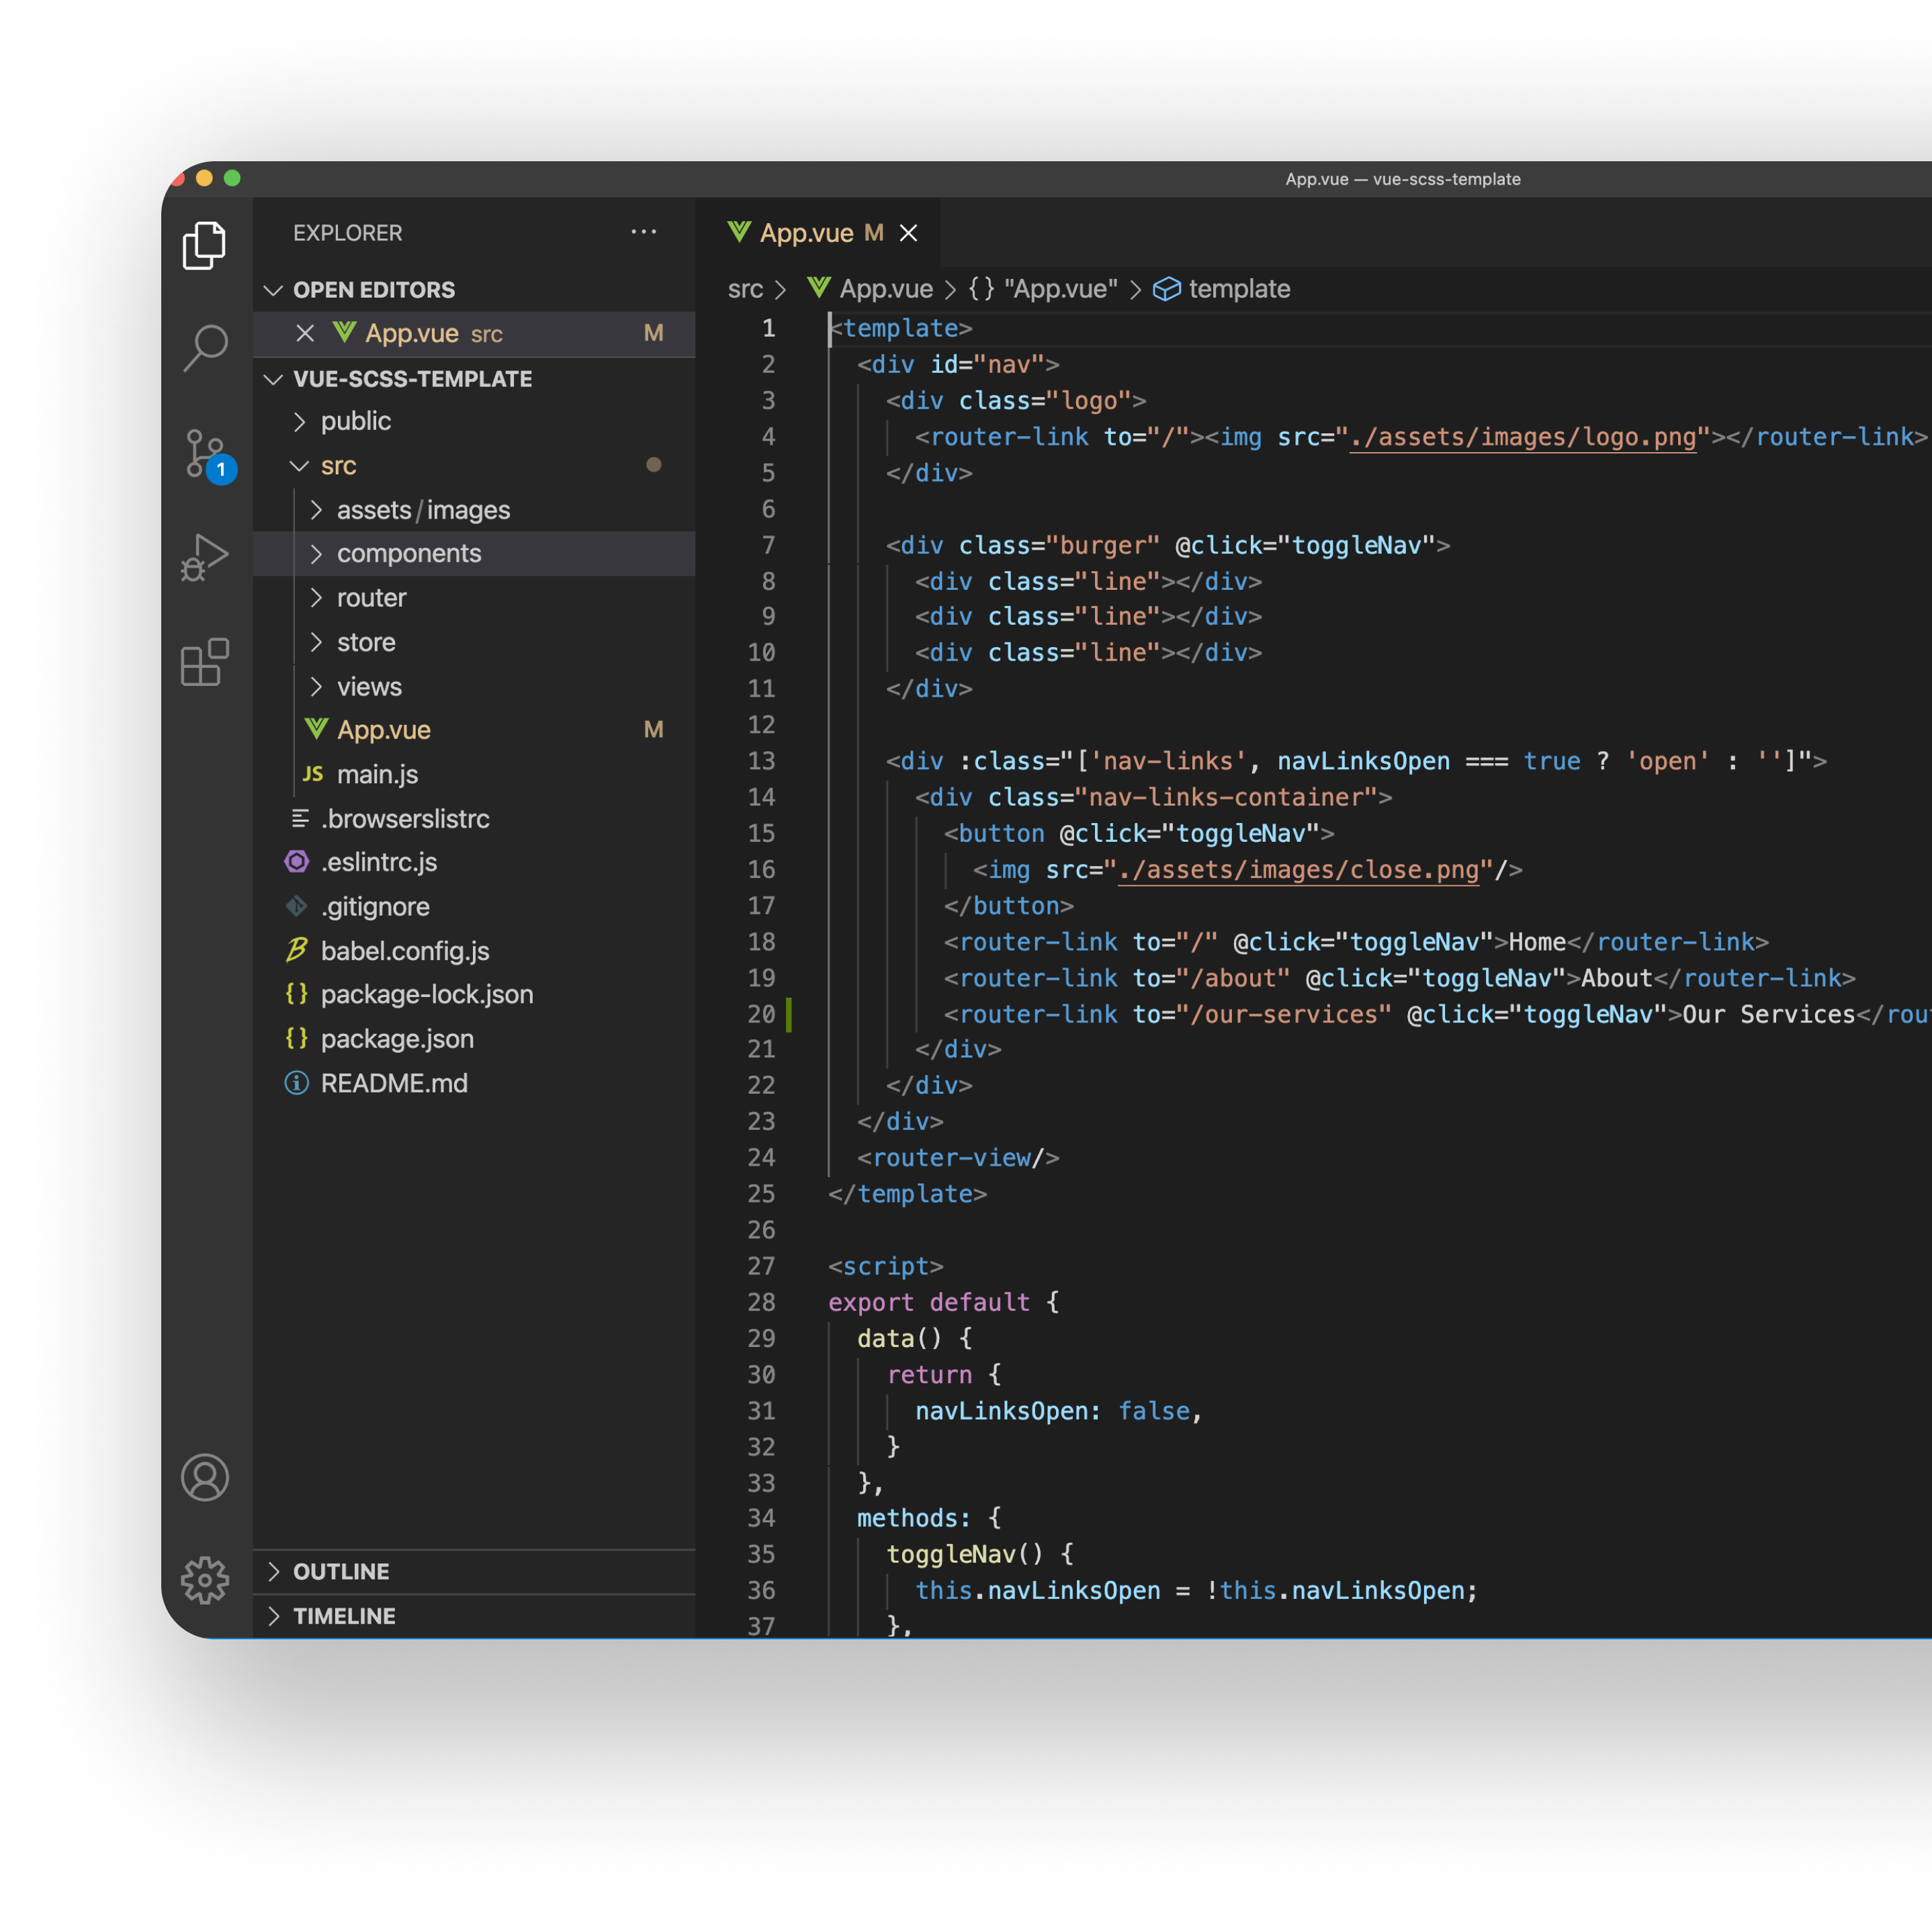The width and height of the screenshot is (1932, 1908).
Task: Click the EXPLORER panel title
Action: (347, 233)
